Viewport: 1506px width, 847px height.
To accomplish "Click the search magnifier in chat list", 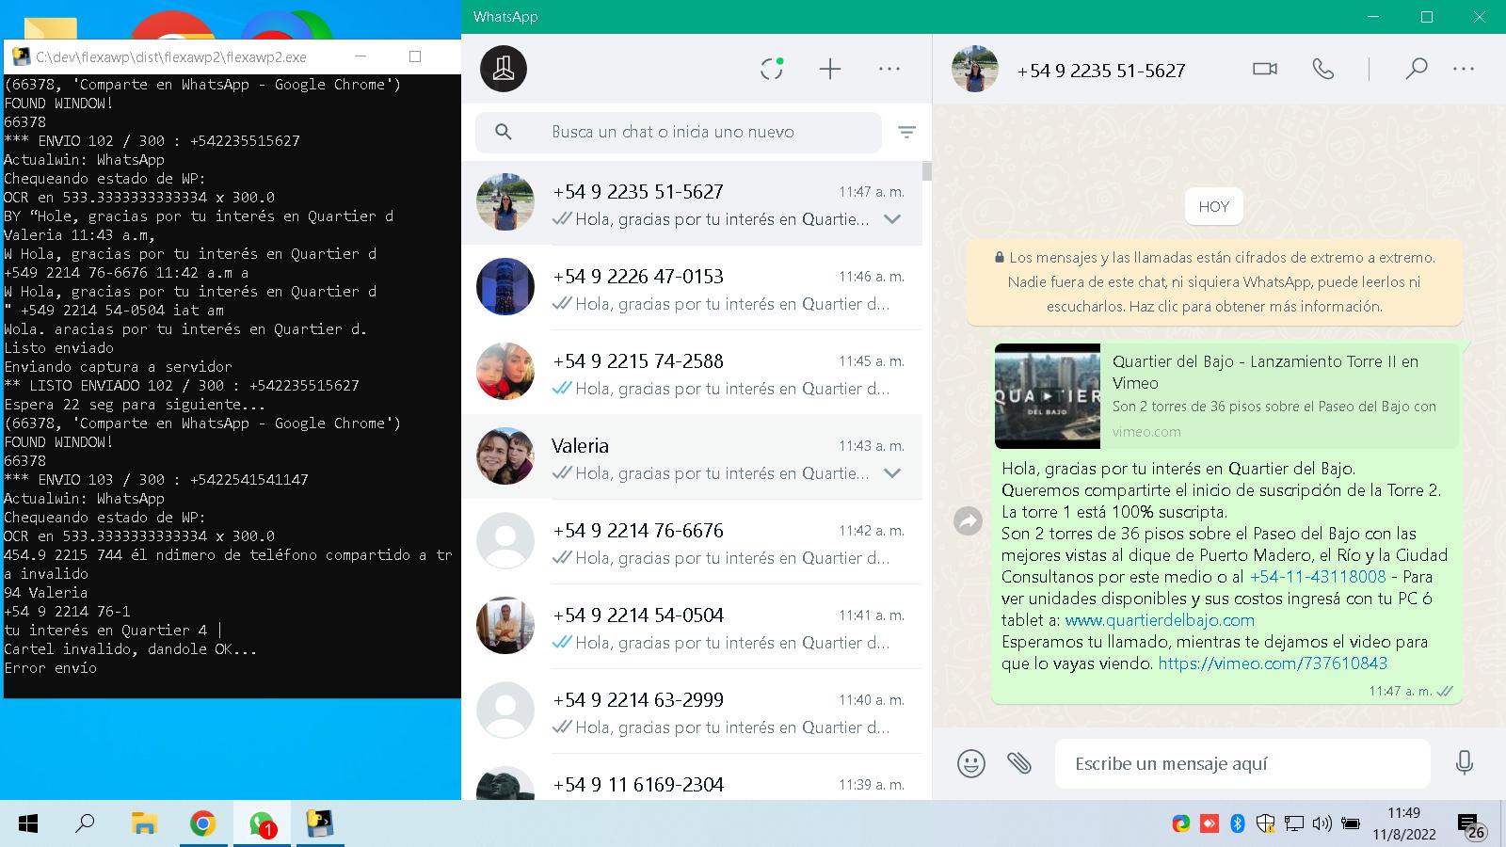I will tap(504, 132).
